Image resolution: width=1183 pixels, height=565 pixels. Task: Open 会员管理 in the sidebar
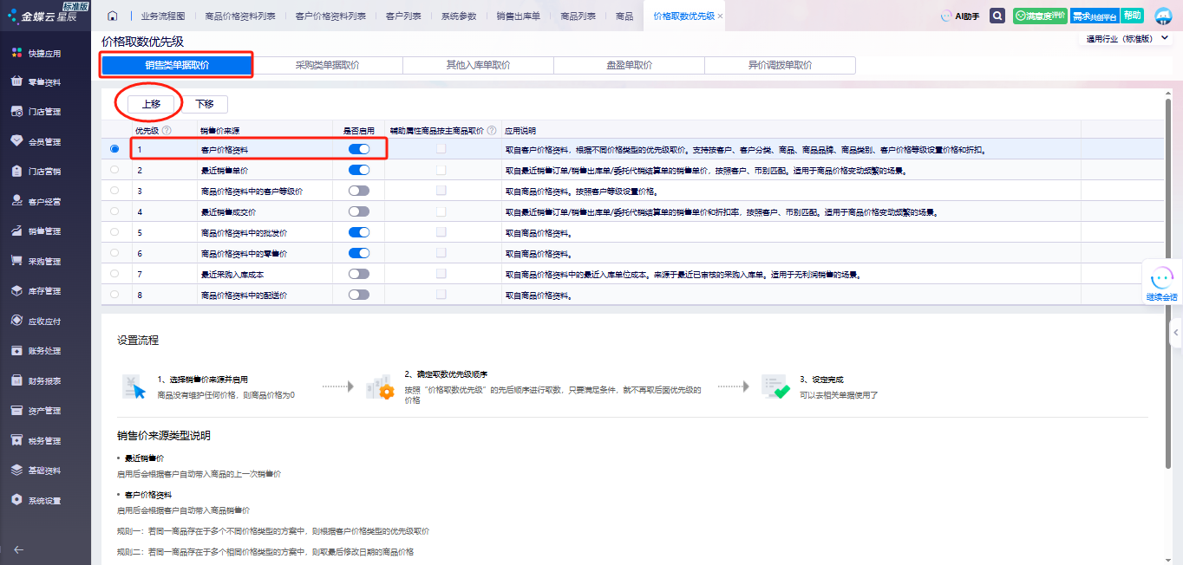coord(44,141)
